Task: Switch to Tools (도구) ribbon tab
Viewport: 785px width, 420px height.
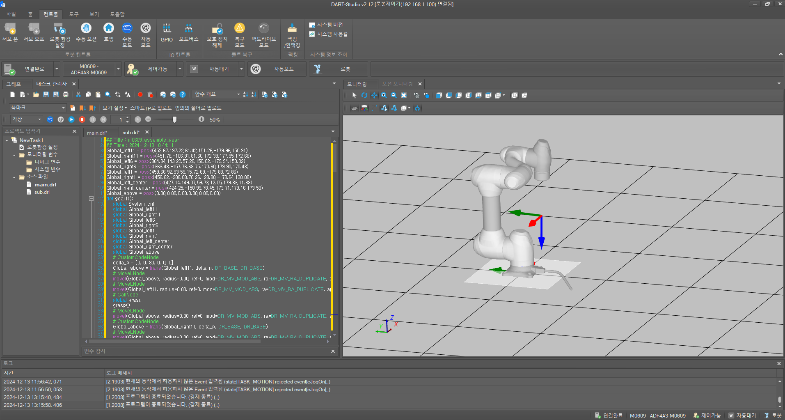Action: pyautogui.click(x=74, y=14)
